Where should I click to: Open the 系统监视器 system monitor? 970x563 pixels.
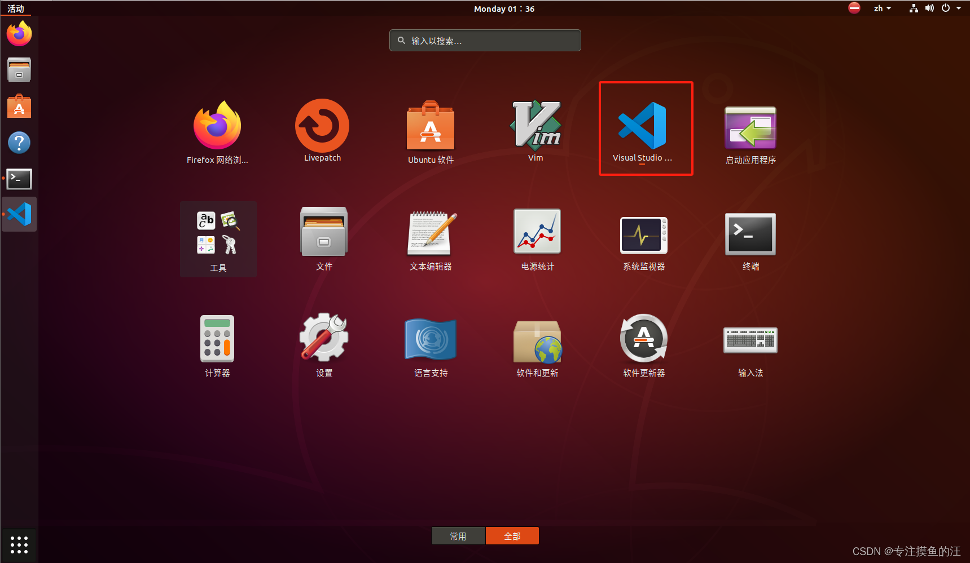(x=644, y=236)
